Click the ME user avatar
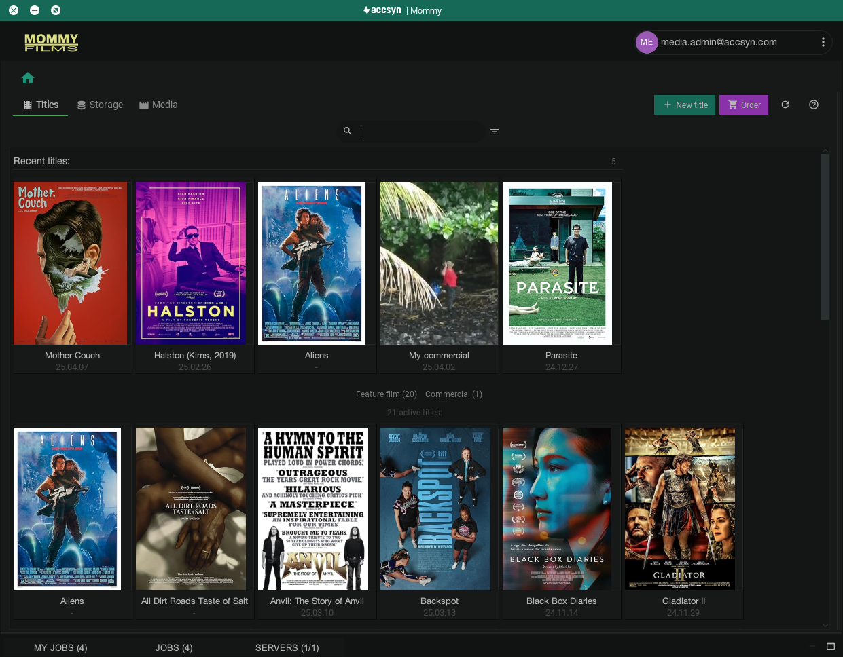The height and width of the screenshot is (657, 843). [x=647, y=42]
